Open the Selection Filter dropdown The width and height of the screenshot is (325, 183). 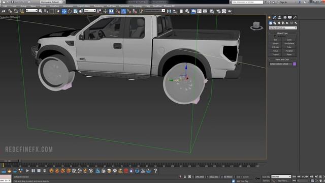[31, 10]
